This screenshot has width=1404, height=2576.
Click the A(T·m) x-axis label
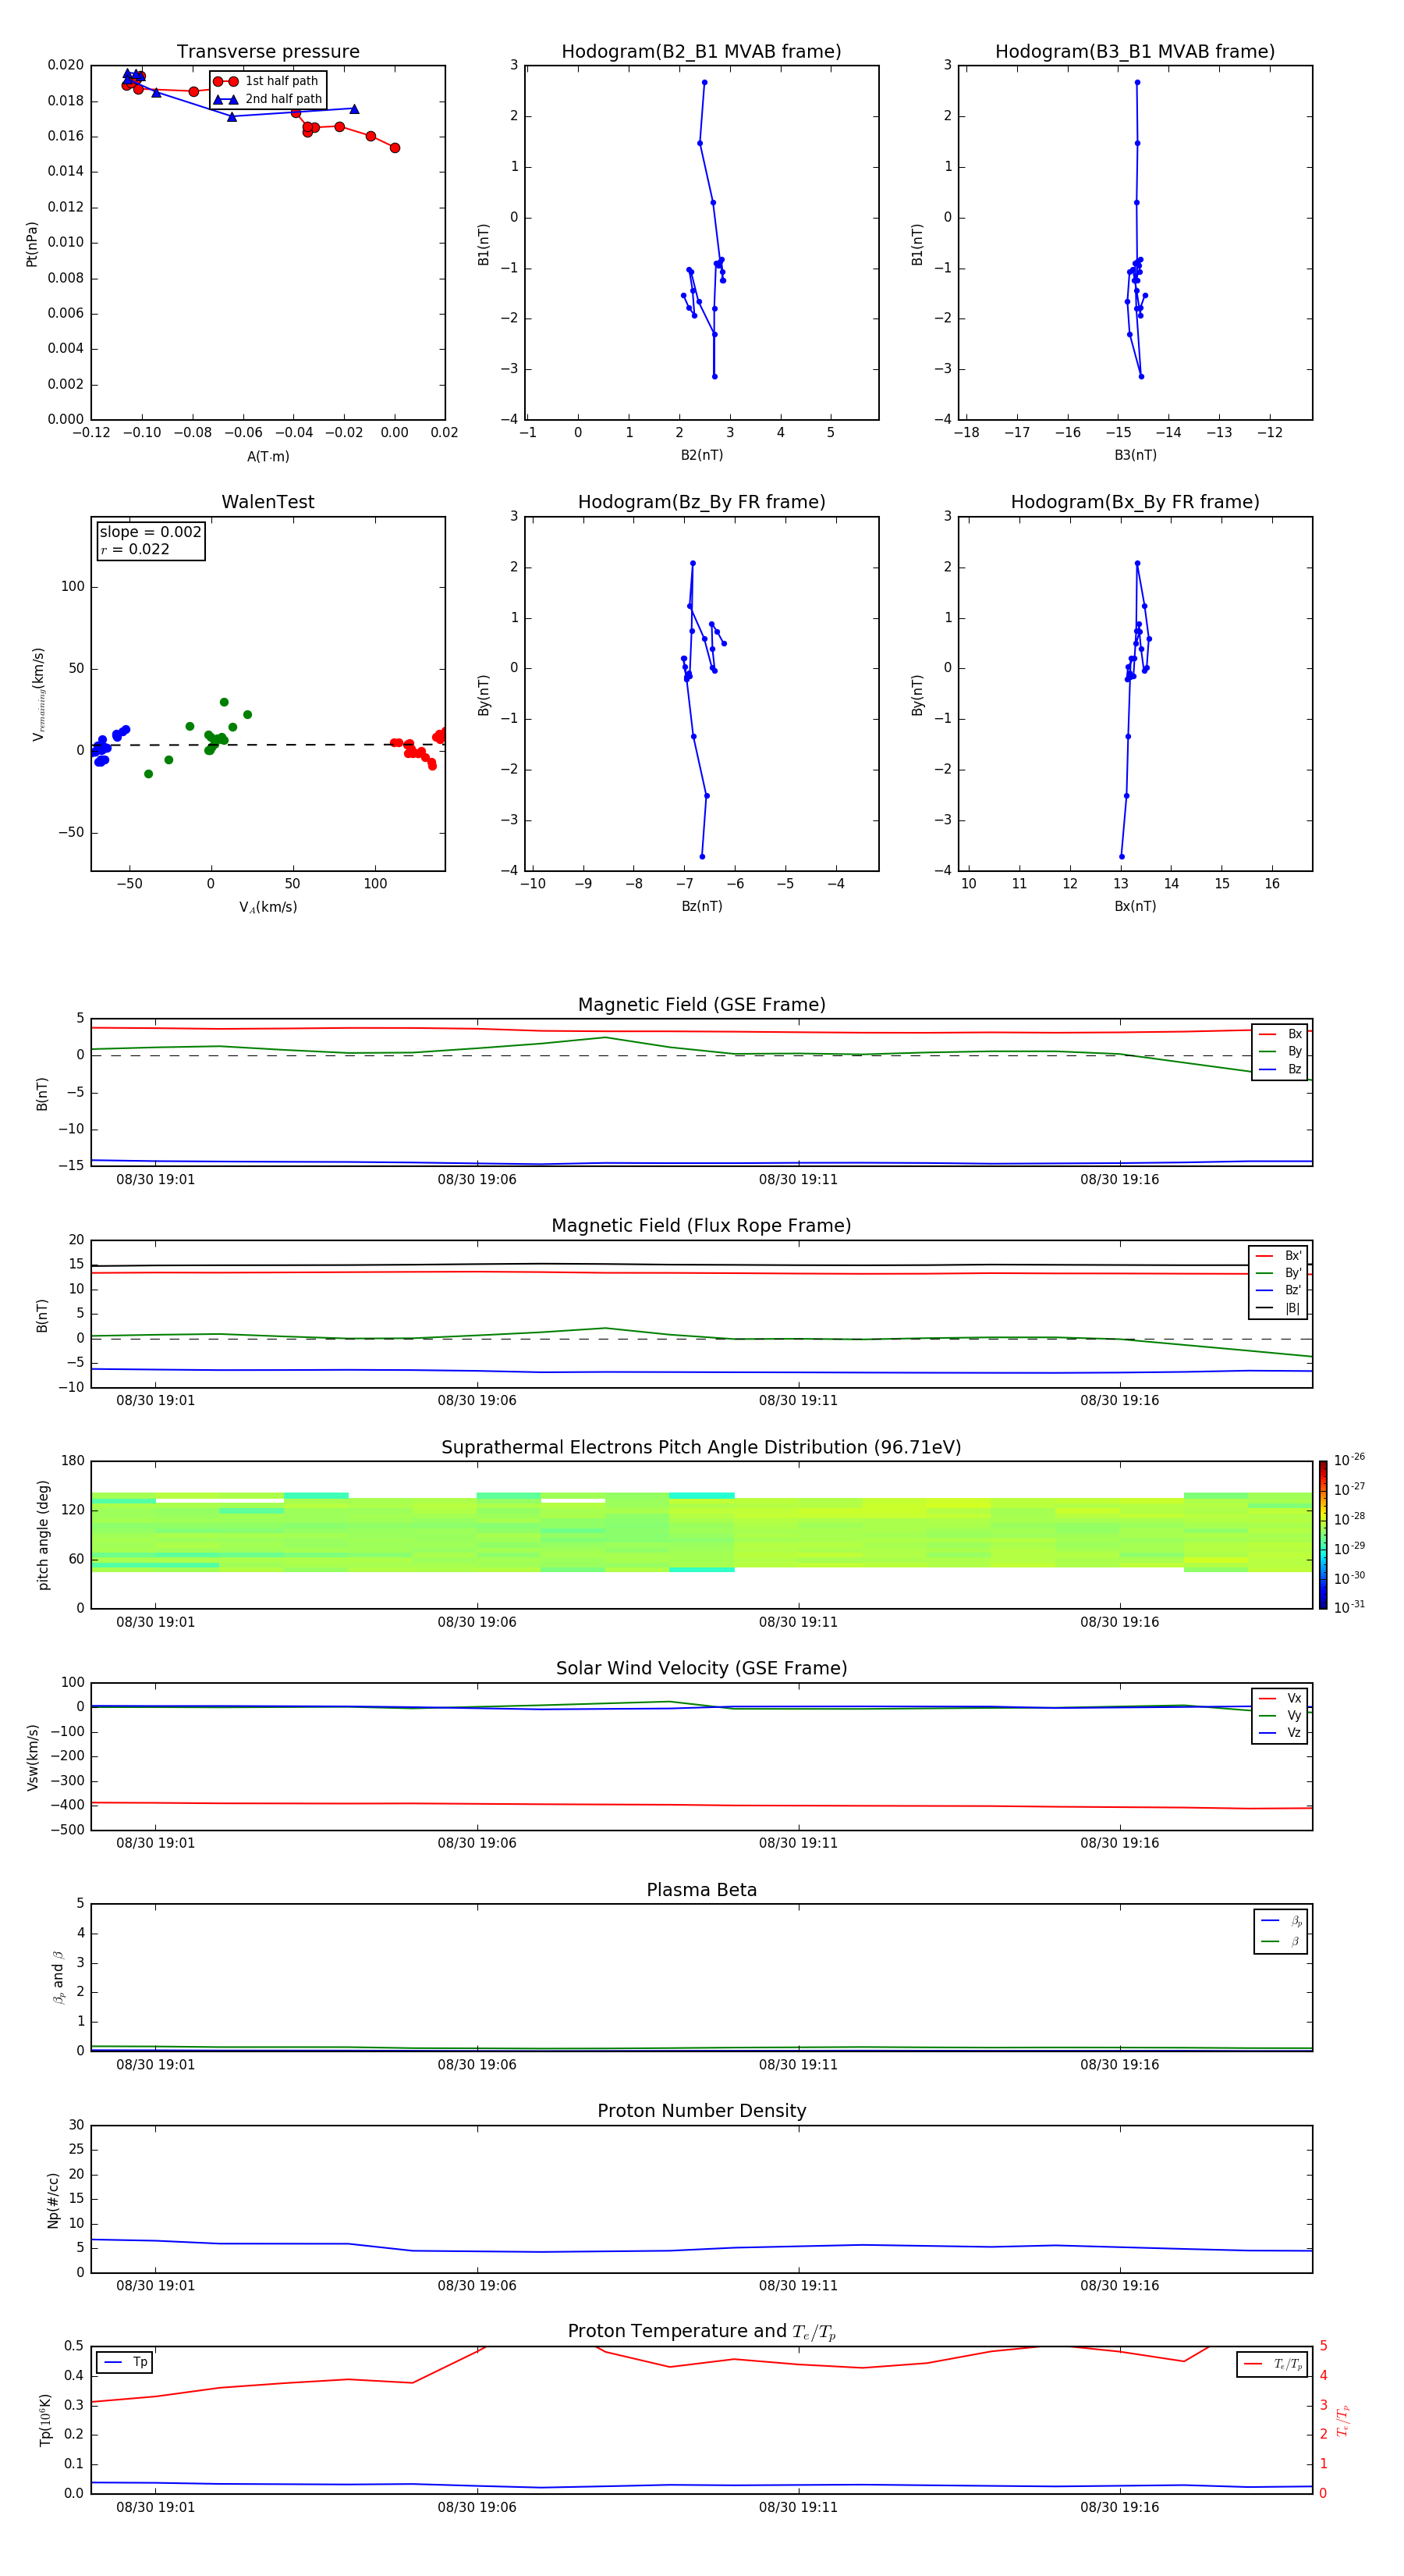(x=268, y=456)
